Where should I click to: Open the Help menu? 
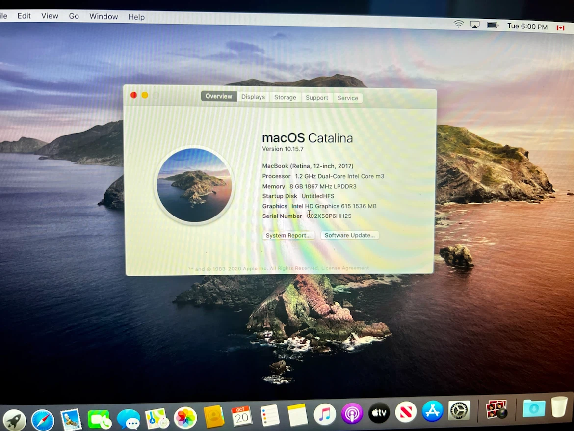136,17
